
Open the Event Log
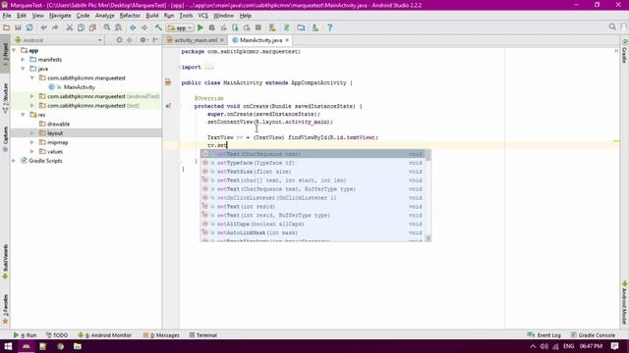(543, 335)
